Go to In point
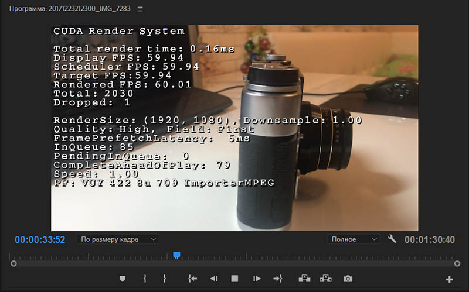469x292 pixels. click(x=193, y=279)
